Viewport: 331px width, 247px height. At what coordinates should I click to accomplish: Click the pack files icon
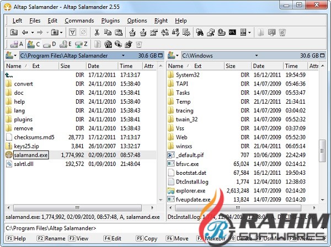pos(132,33)
